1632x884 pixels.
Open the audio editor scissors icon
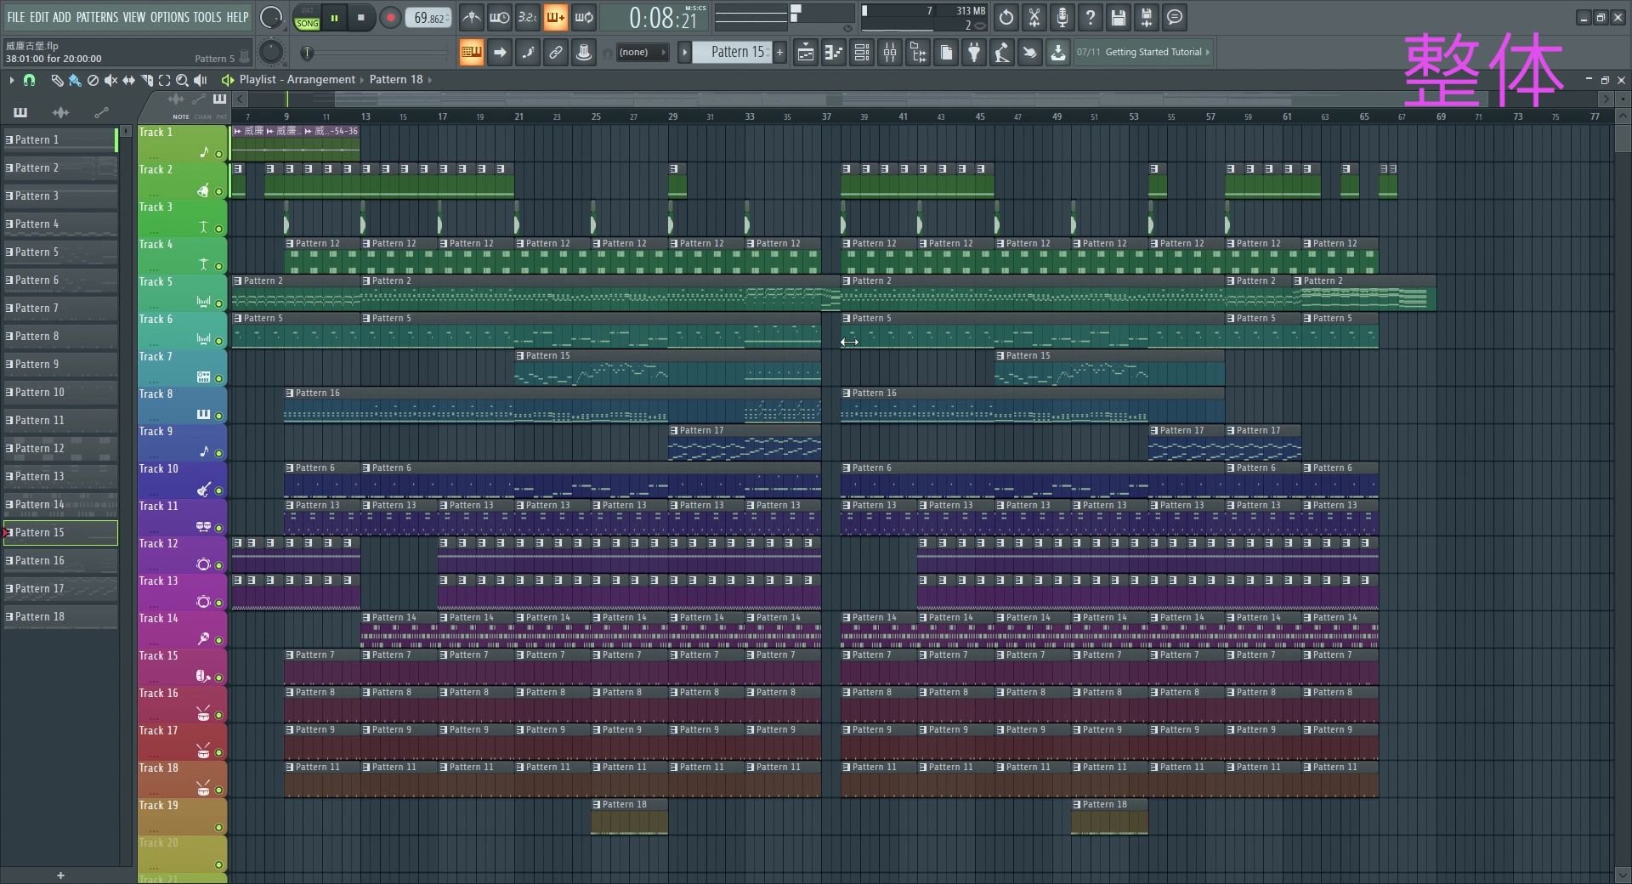pyautogui.click(x=1034, y=17)
